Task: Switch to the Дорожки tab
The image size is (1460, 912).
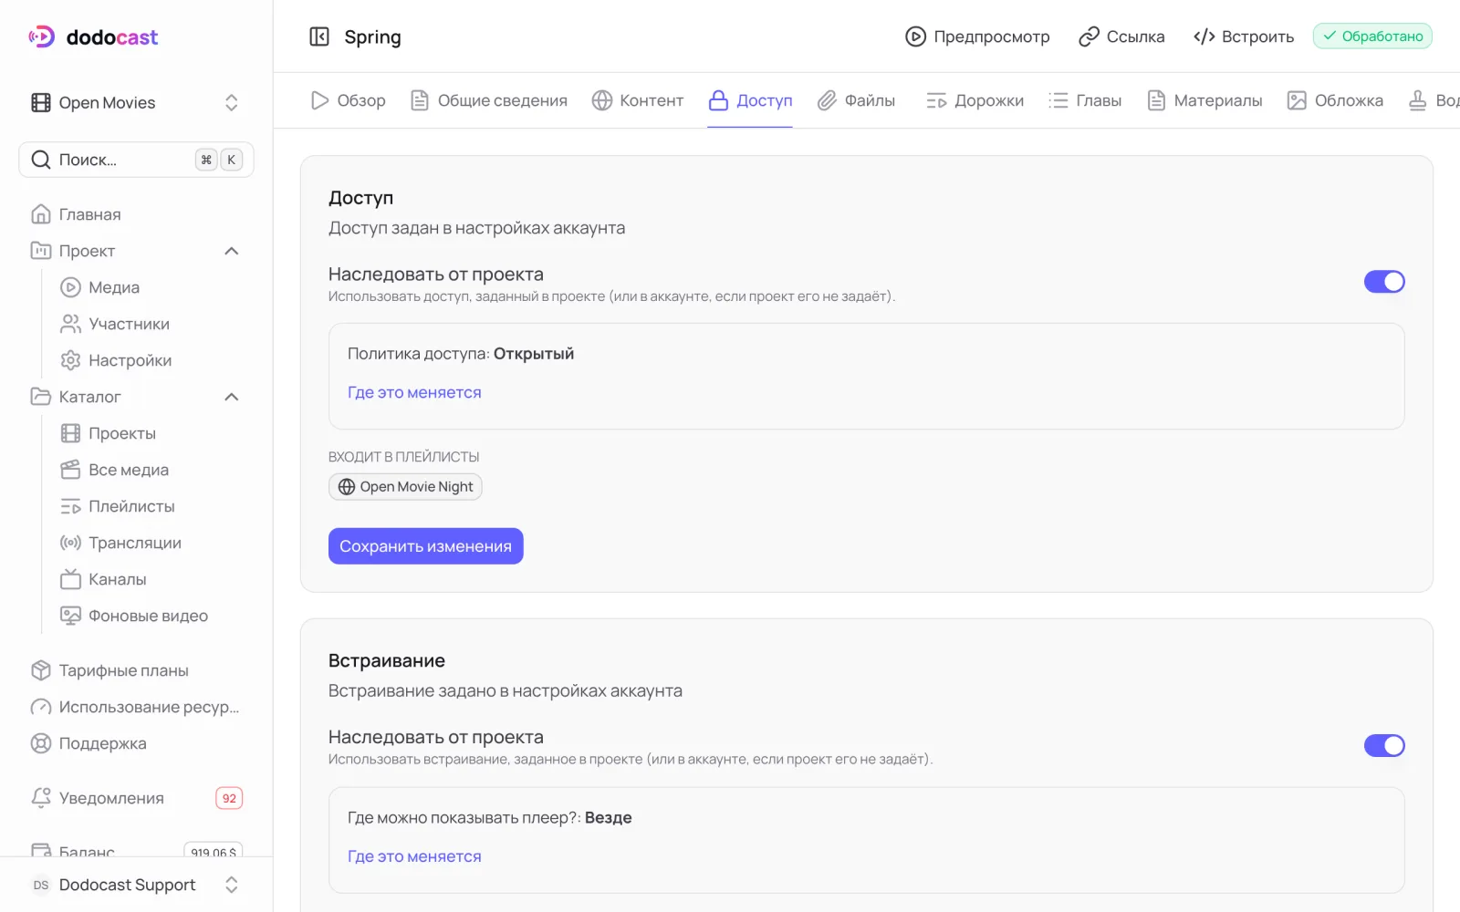Action: point(975,100)
